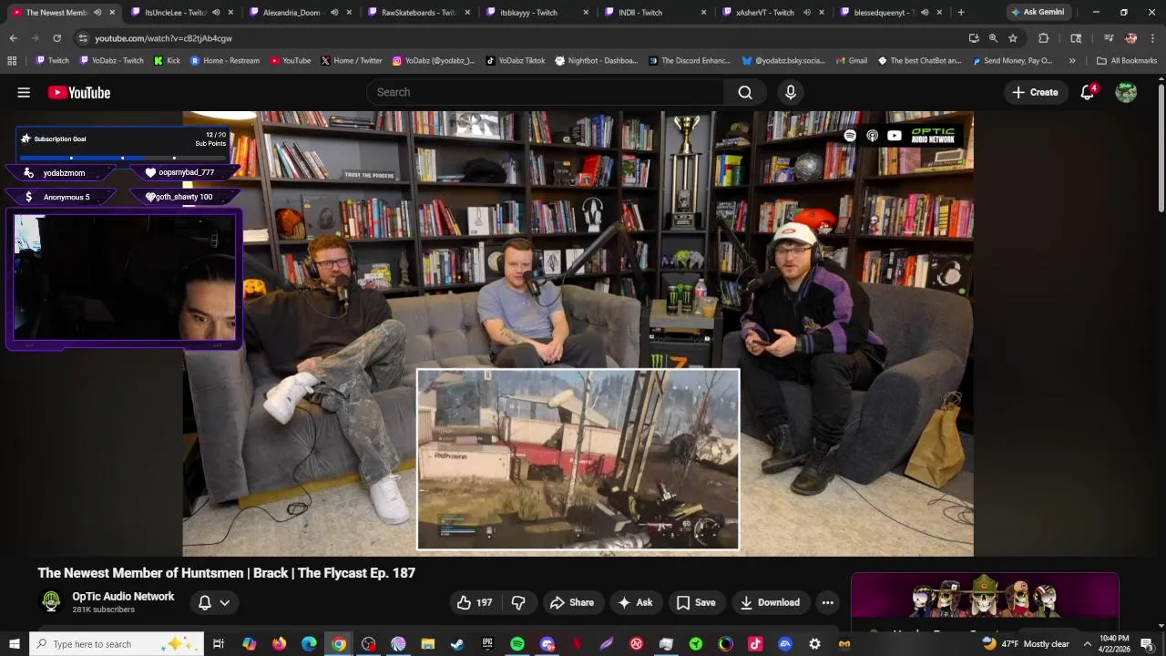Open Nightbot Dashboard bookmark

tap(596, 61)
